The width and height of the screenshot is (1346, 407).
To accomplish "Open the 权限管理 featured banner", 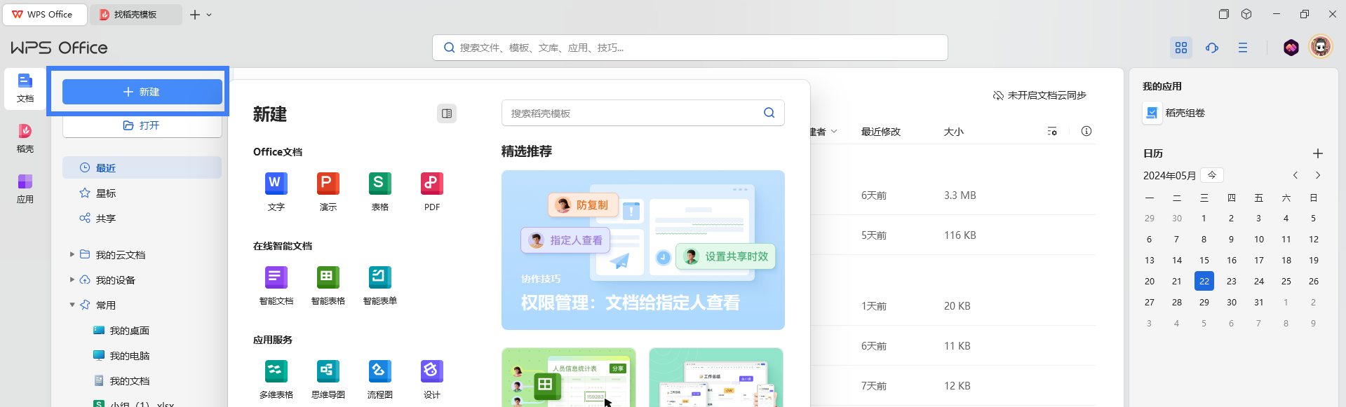I will coord(643,250).
